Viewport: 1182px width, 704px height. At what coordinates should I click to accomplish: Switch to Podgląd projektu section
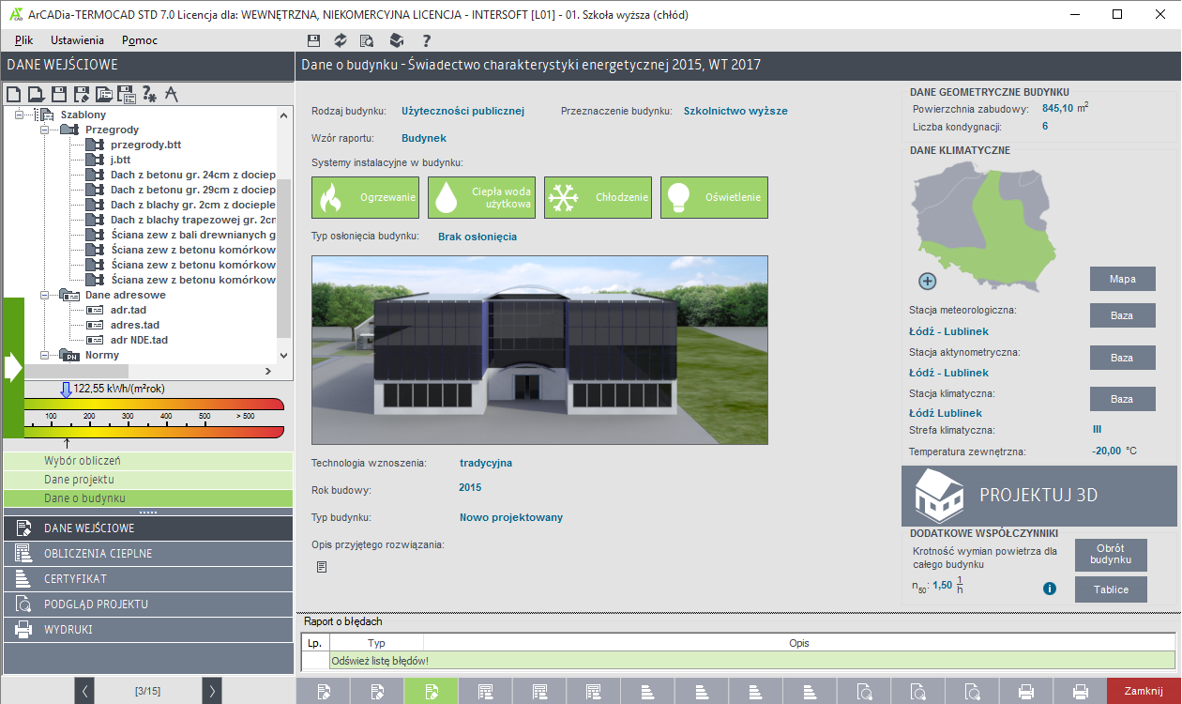pyautogui.click(x=147, y=605)
